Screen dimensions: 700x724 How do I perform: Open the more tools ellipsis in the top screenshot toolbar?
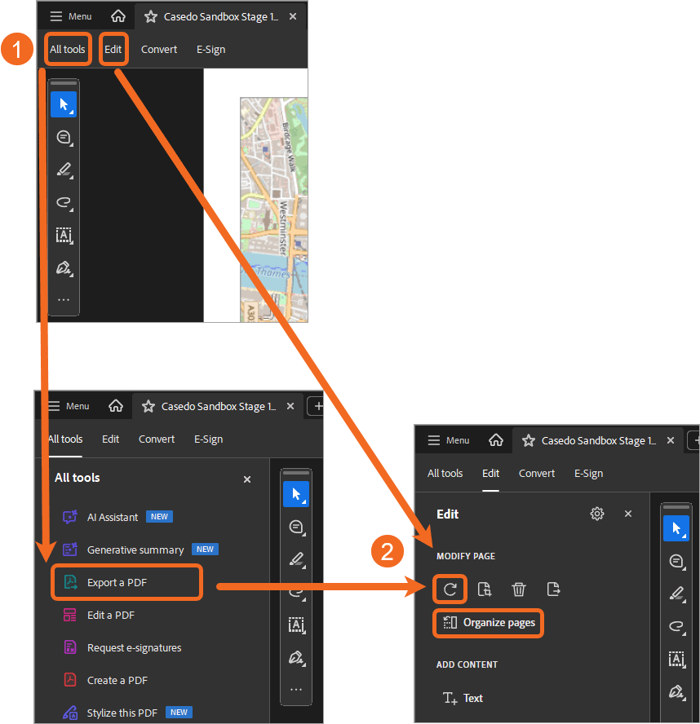[x=64, y=300]
